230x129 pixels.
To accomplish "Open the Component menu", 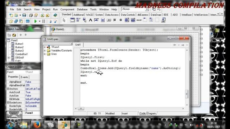I will click(x=67, y=9).
